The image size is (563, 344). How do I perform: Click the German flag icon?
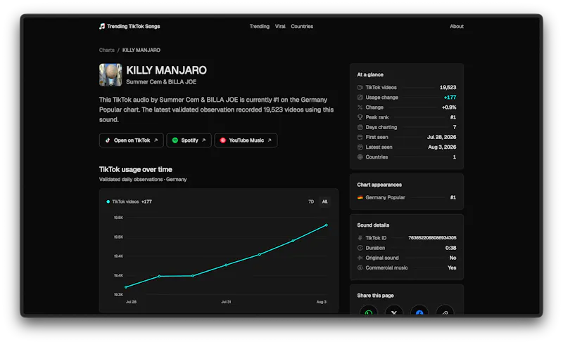(360, 197)
